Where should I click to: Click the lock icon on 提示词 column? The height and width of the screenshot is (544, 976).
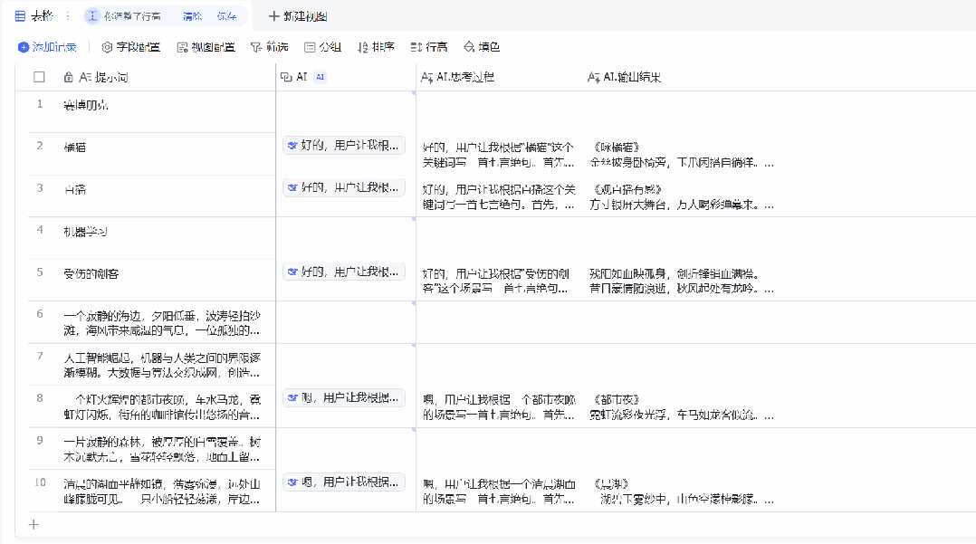[68, 77]
